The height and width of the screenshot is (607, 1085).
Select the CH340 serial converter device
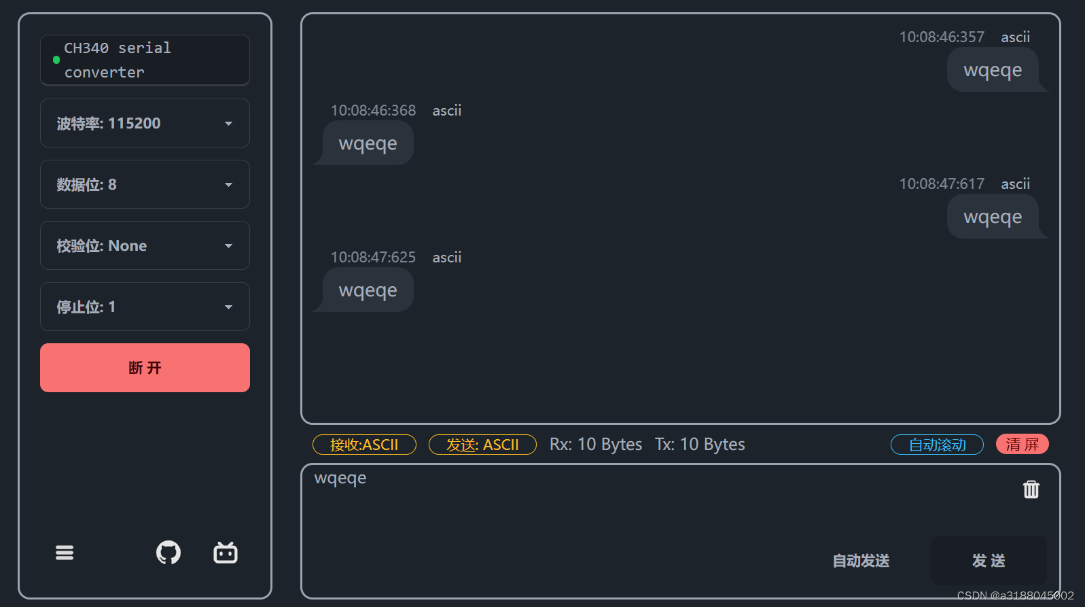point(145,60)
